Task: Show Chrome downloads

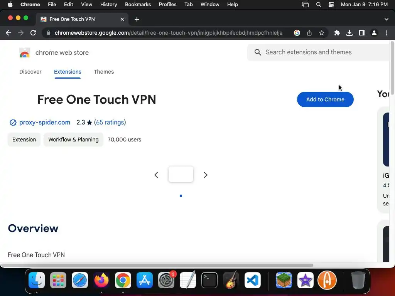Action: pos(349,33)
